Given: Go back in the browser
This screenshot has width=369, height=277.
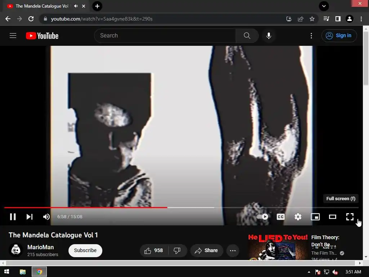Looking at the screenshot, I should 8,19.
